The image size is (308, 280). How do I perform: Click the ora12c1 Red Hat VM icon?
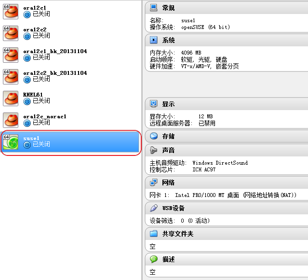[11, 12]
